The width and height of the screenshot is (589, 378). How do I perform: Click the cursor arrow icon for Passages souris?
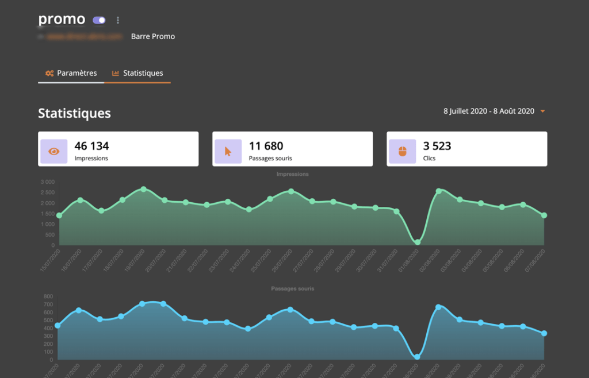pos(228,152)
